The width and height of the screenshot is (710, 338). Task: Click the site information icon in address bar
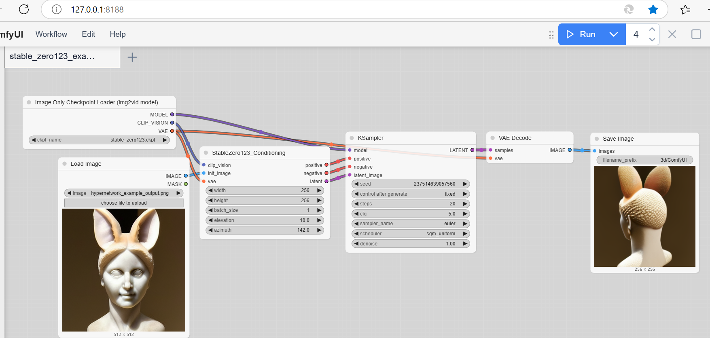point(57,9)
